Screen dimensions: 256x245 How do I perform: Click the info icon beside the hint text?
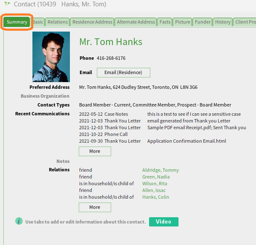pyautogui.click(x=19, y=221)
